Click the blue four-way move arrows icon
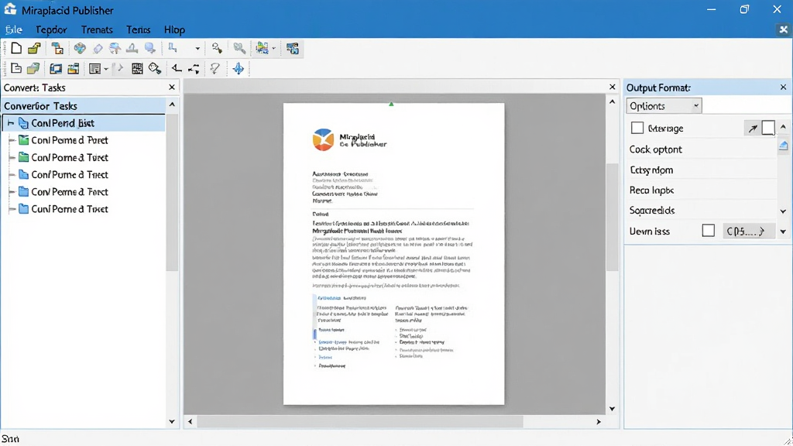This screenshot has height=446, width=793. tap(239, 68)
